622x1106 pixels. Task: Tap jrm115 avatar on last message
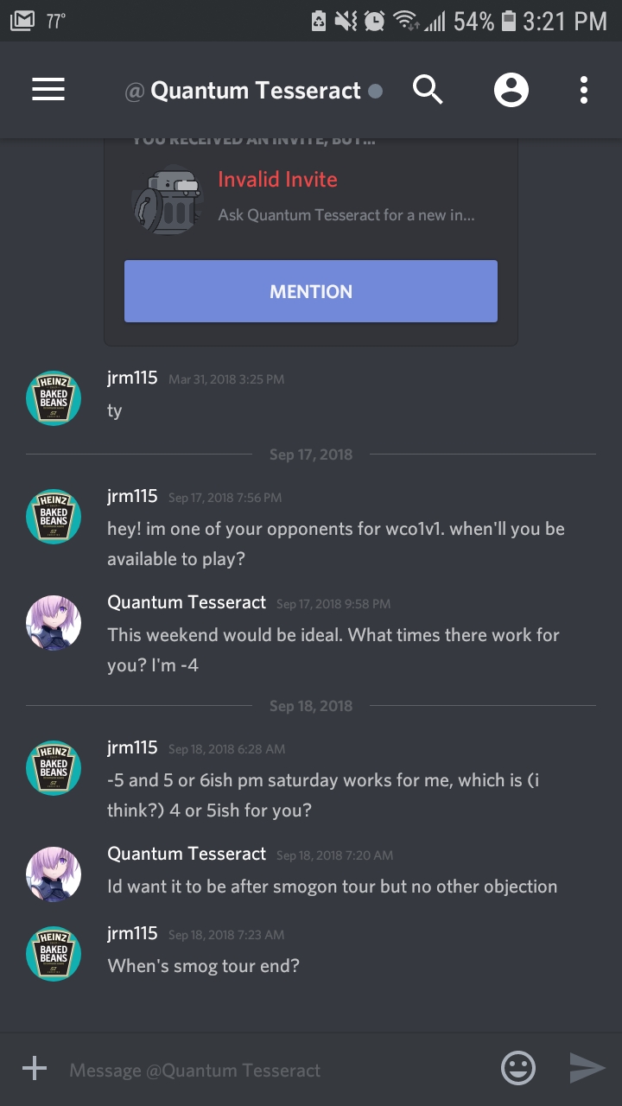point(54,953)
